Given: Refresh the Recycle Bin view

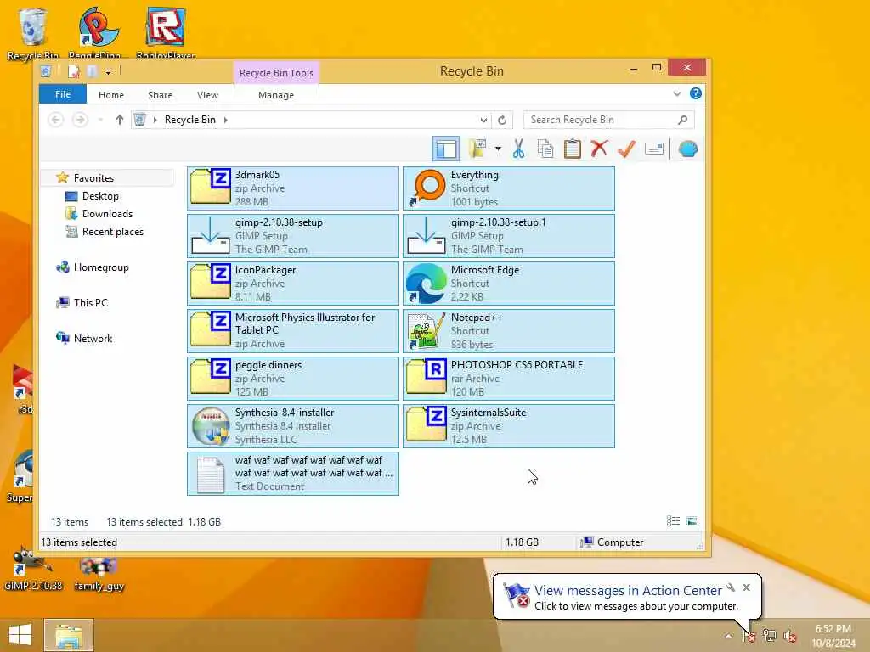Looking at the screenshot, I should tap(502, 120).
